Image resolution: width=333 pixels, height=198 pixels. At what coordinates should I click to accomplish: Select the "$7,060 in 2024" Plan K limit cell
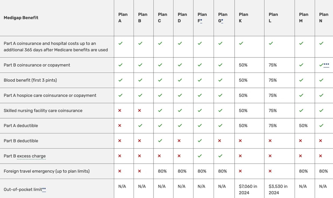click(x=248, y=189)
